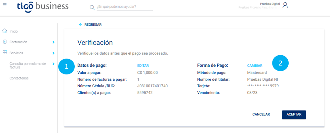The width and height of the screenshot is (330, 133).
Task: Expand Consulta por reclamo de factura chevron
Action: [x=54, y=64]
